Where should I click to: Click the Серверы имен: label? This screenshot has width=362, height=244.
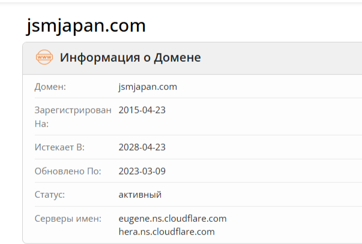(68, 219)
